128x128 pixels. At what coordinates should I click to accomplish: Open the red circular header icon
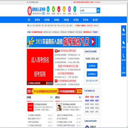(59, 9)
